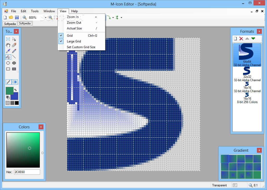Close the Gradient panel
267x190 pixels.
click(x=259, y=150)
